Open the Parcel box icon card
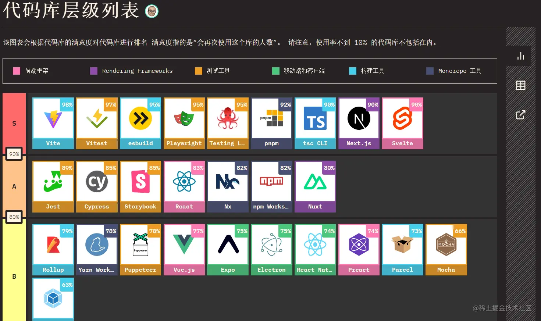This screenshot has width=541, height=321. pyautogui.click(x=402, y=250)
